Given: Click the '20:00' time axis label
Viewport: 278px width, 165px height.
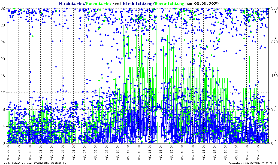Looking at the screenshot, I should coord(225,149).
